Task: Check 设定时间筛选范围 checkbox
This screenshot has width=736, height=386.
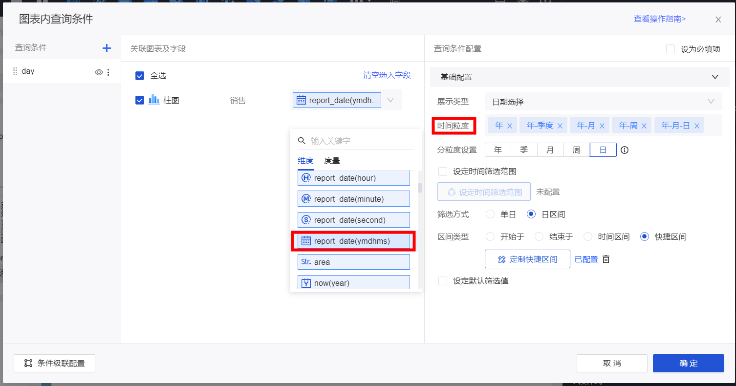Action: point(443,172)
